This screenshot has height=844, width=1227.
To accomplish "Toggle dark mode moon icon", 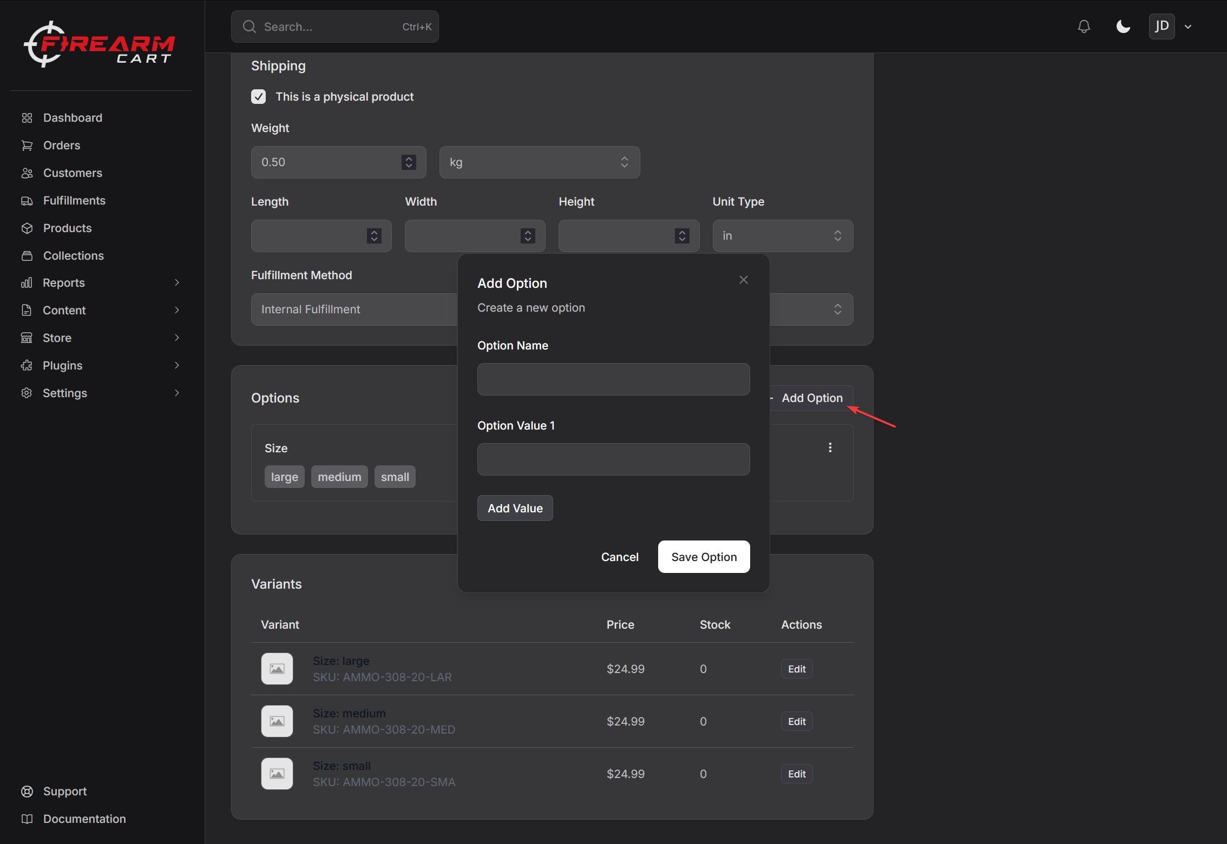I will [1123, 27].
